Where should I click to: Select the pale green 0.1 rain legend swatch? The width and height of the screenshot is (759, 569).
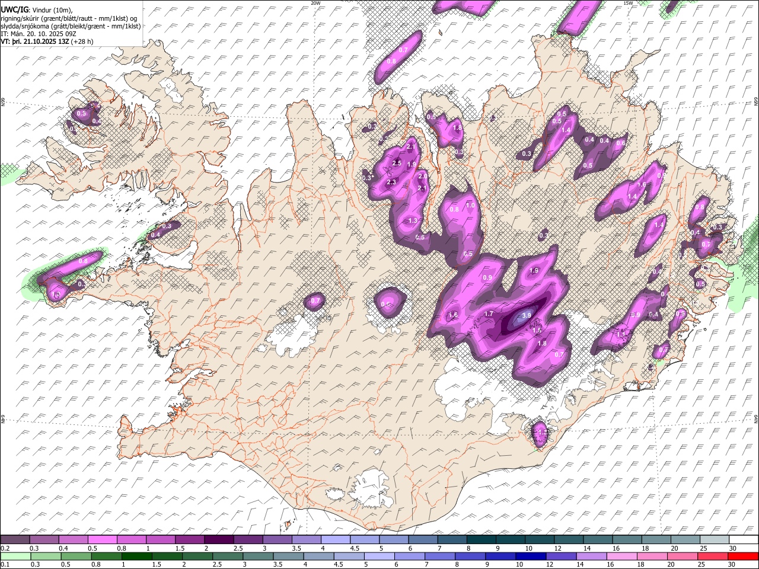pos(15,556)
